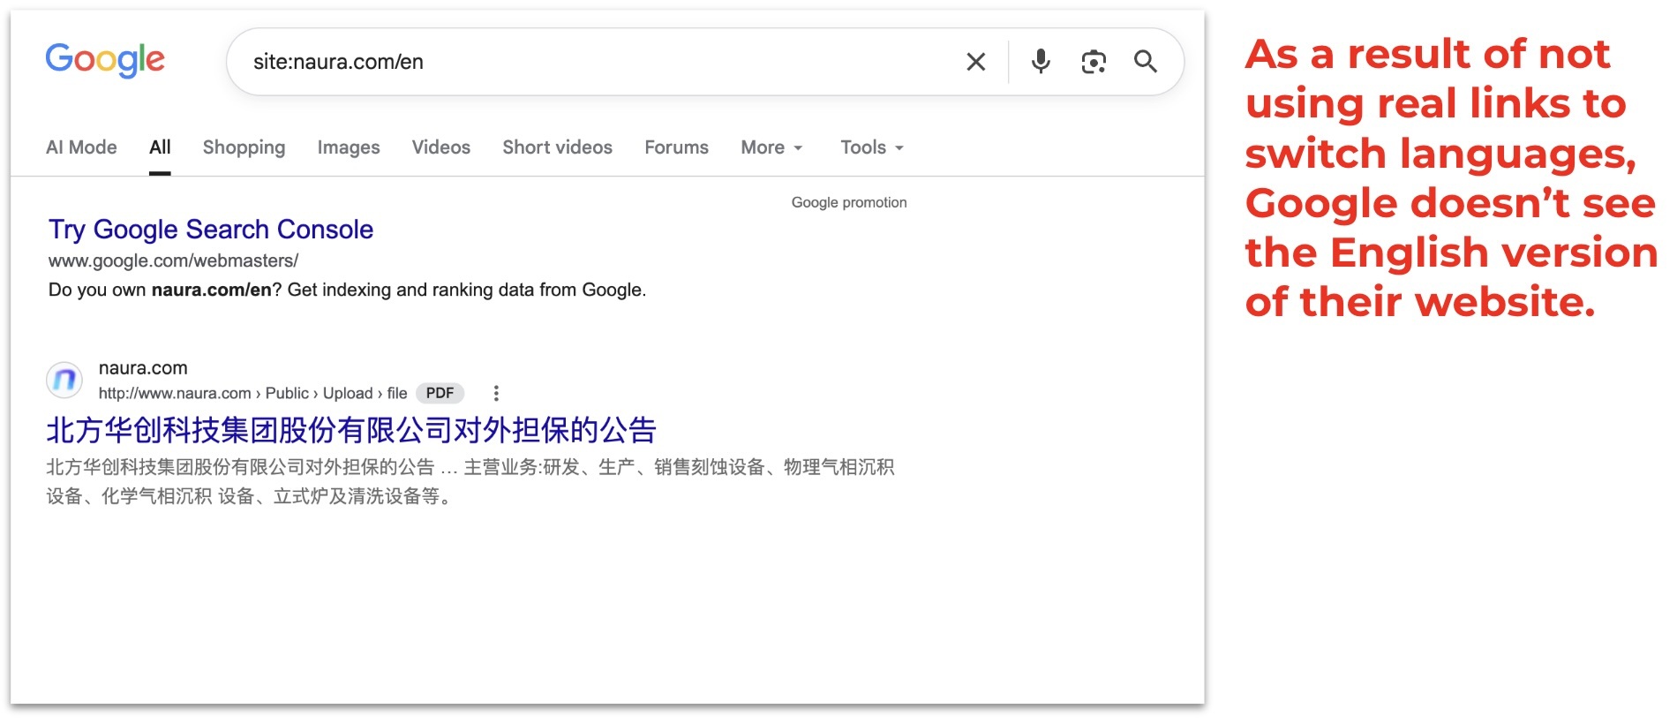Open search by image camera icon

coord(1094,62)
